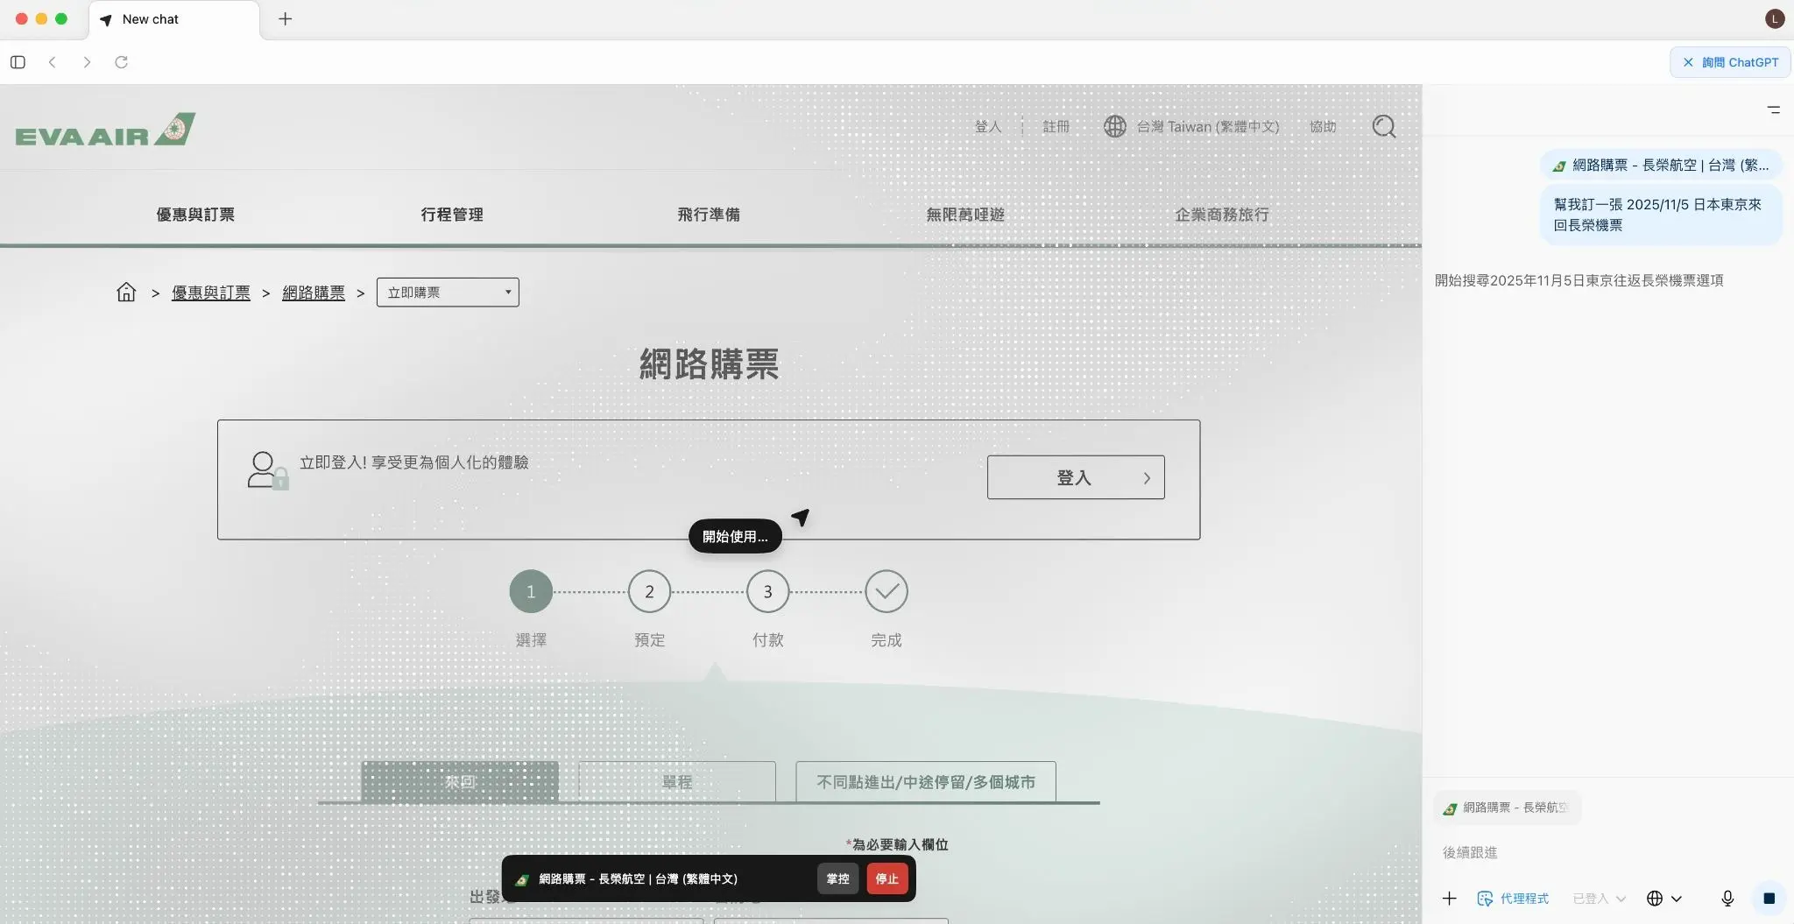Screen dimensions: 1794x924
Task: Start voice input with the microphone icon
Action: [x=1726, y=898]
